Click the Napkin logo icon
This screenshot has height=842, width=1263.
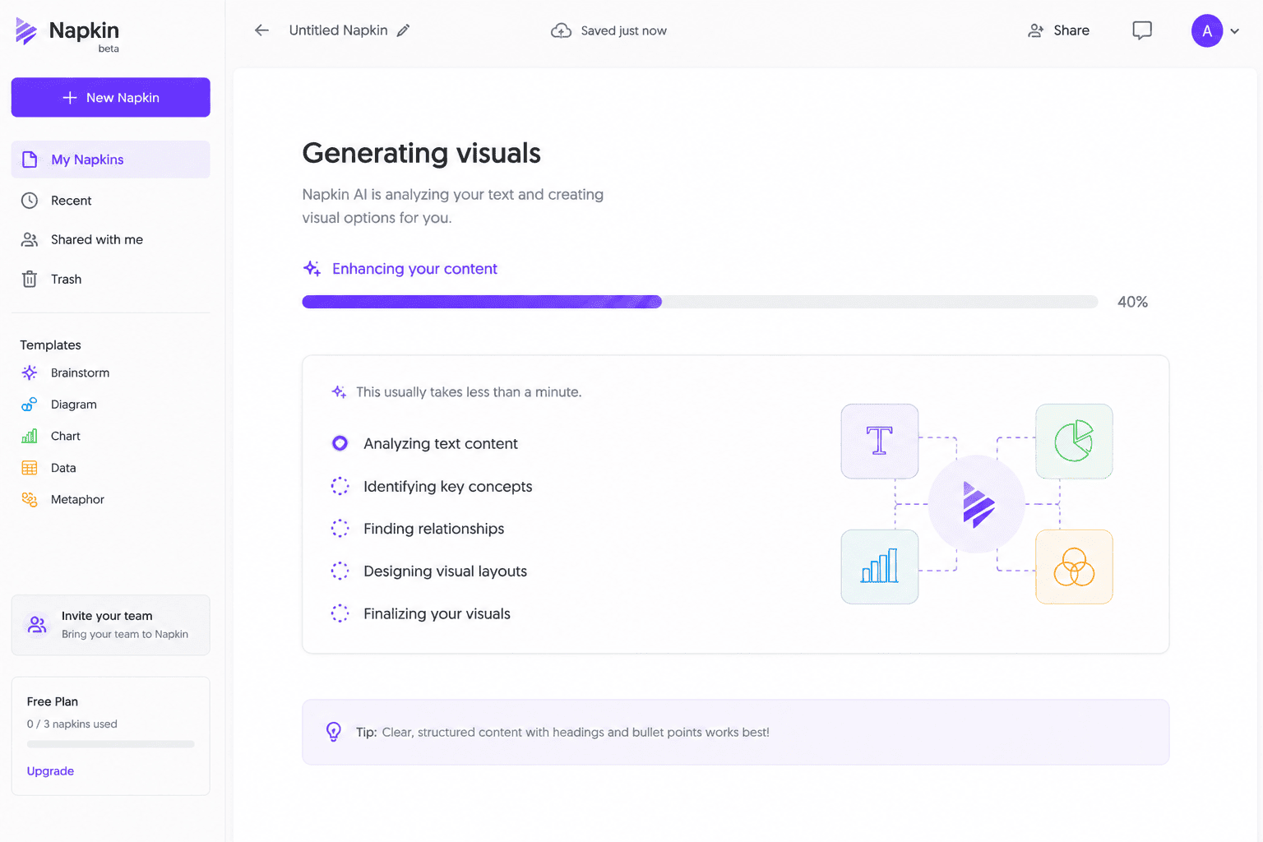click(26, 31)
